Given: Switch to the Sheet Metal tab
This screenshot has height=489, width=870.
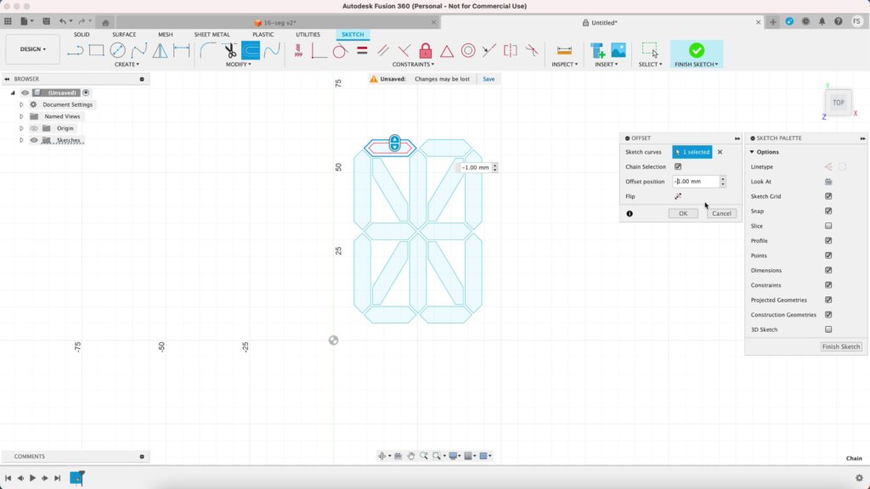Looking at the screenshot, I should pos(212,35).
